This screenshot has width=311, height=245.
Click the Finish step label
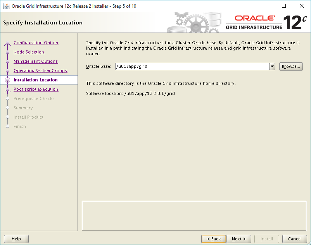pyautogui.click(x=20, y=126)
